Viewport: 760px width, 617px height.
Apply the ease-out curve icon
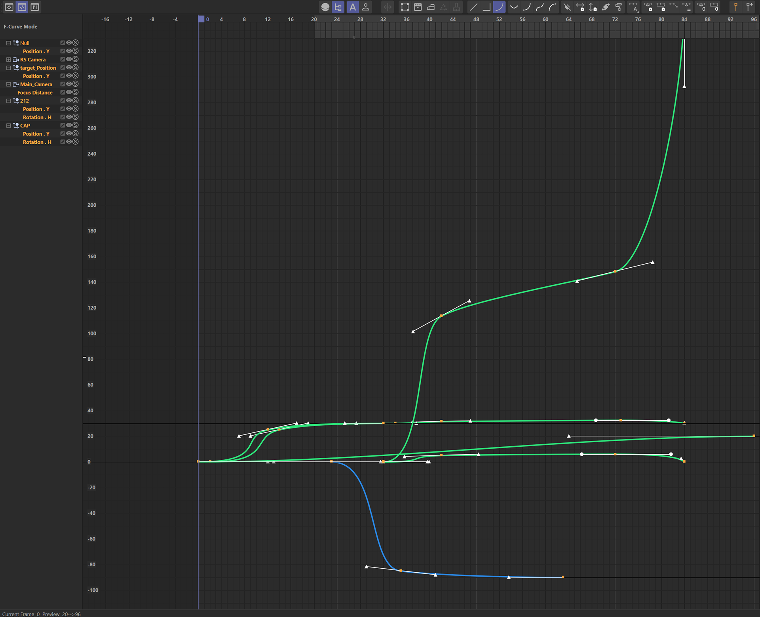click(x=553, y=7)
